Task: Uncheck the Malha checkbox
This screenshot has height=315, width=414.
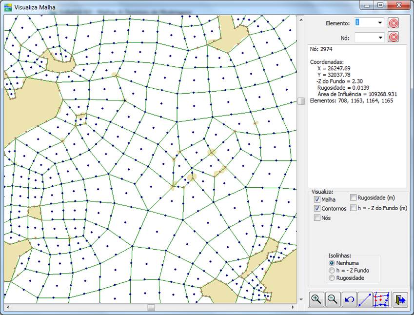Action: 317,199
